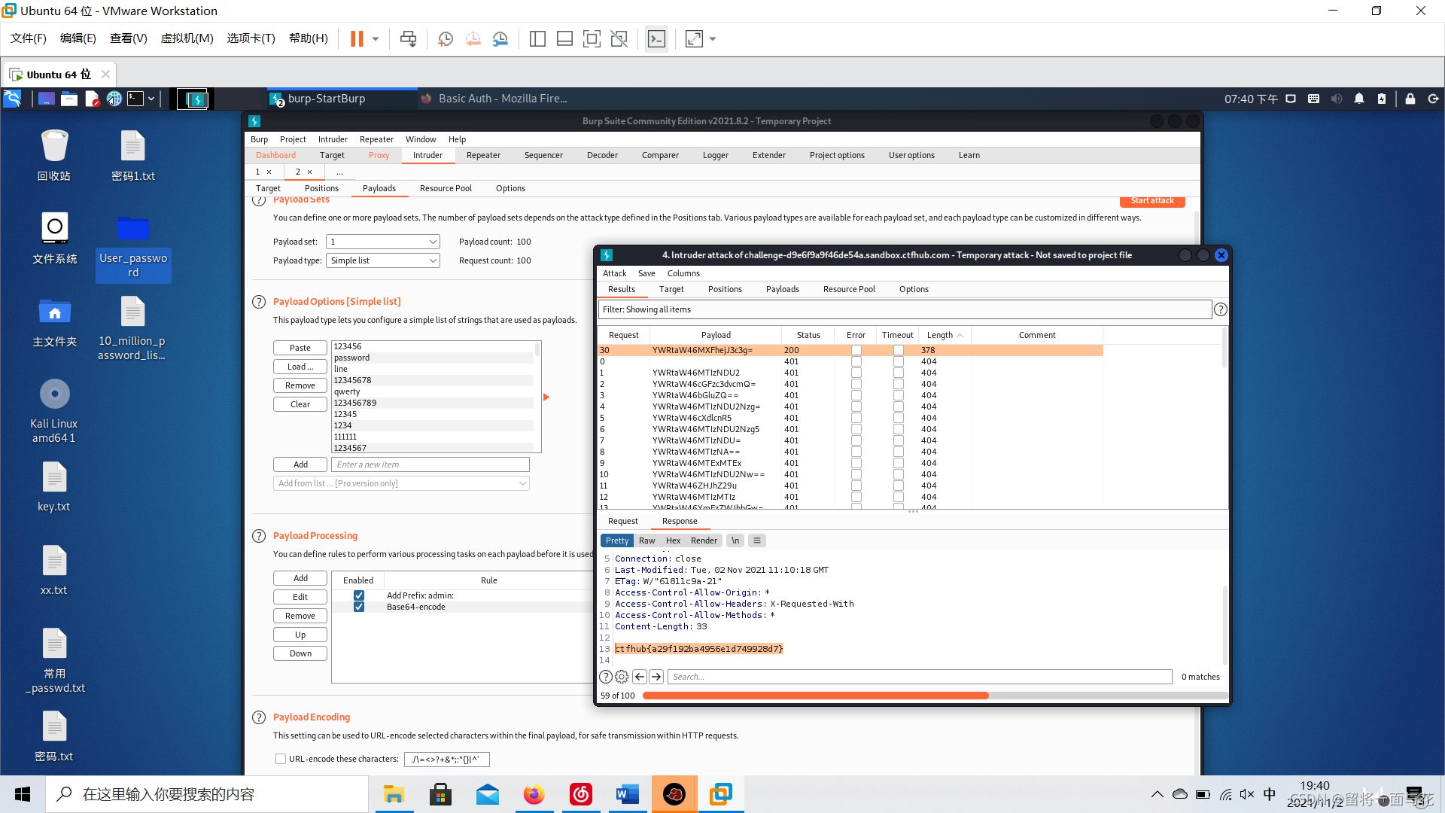Click the Payload Options help icon

point(259,302)
